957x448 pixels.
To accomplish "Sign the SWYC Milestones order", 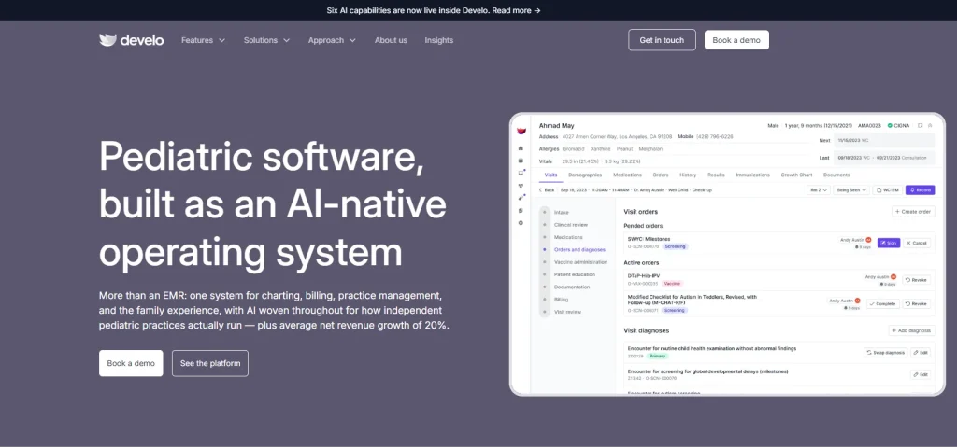I will click(889, 243).
